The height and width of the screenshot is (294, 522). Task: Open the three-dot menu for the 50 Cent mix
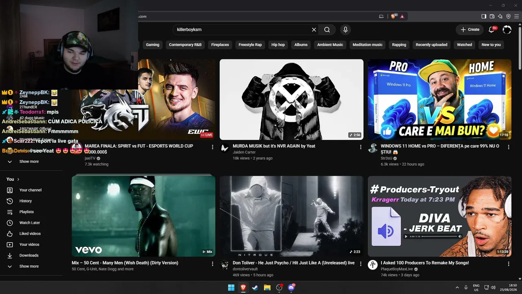[x=212, y=264]
